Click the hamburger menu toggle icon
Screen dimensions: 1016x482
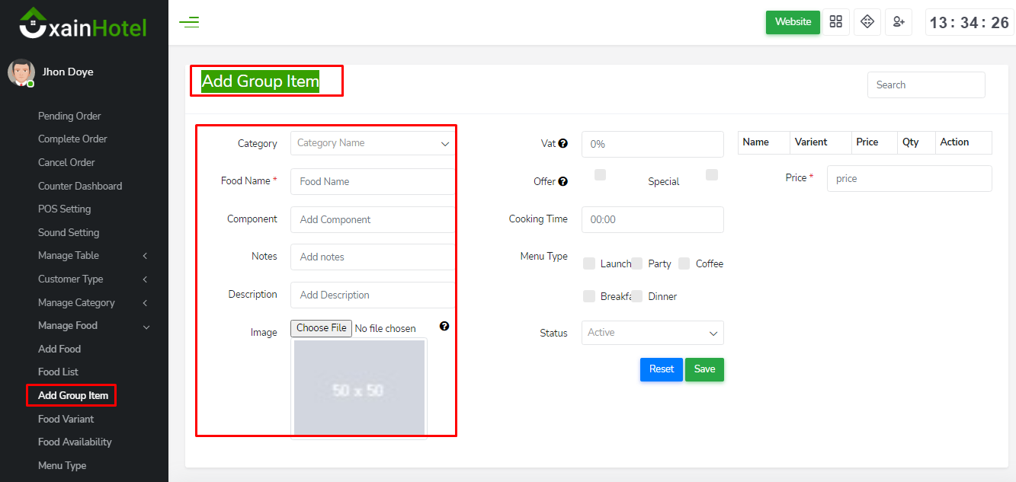tap(189, 22)
